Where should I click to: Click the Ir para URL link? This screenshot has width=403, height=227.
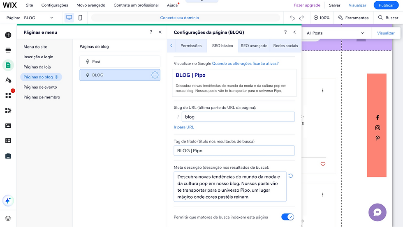point(184,127)
